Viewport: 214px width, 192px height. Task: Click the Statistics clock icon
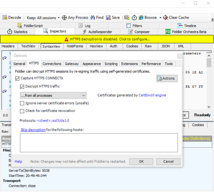(10, 32)
